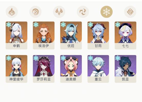Open 申鹤 character card

[16, 35]
